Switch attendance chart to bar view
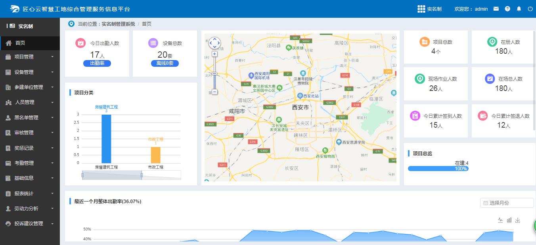Screen dimensions: 536x245 pos(509,220)
